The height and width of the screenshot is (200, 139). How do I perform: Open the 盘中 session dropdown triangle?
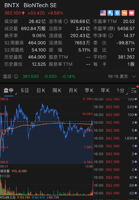16,94
